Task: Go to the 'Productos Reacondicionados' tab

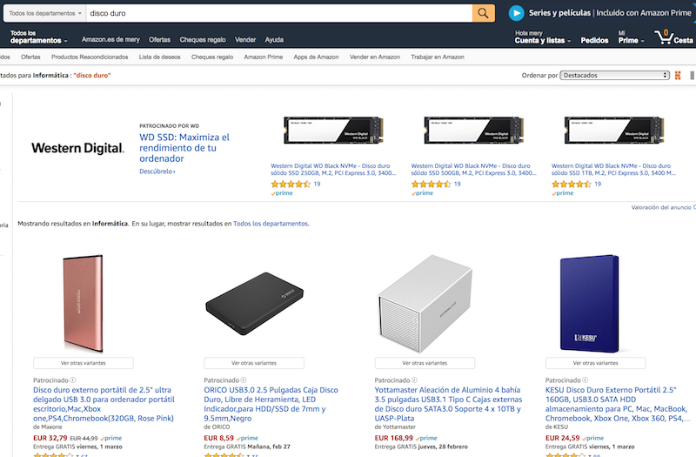Action: click(x=90, y=57)
